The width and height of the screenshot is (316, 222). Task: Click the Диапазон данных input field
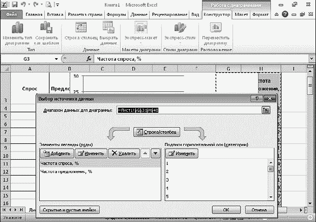(x=189, y=110)
